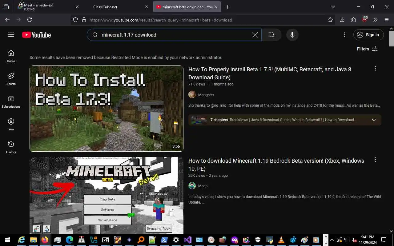Show hidden system tray icons
The width and height of the screenshot is (394, 246).
click(332, 240)
